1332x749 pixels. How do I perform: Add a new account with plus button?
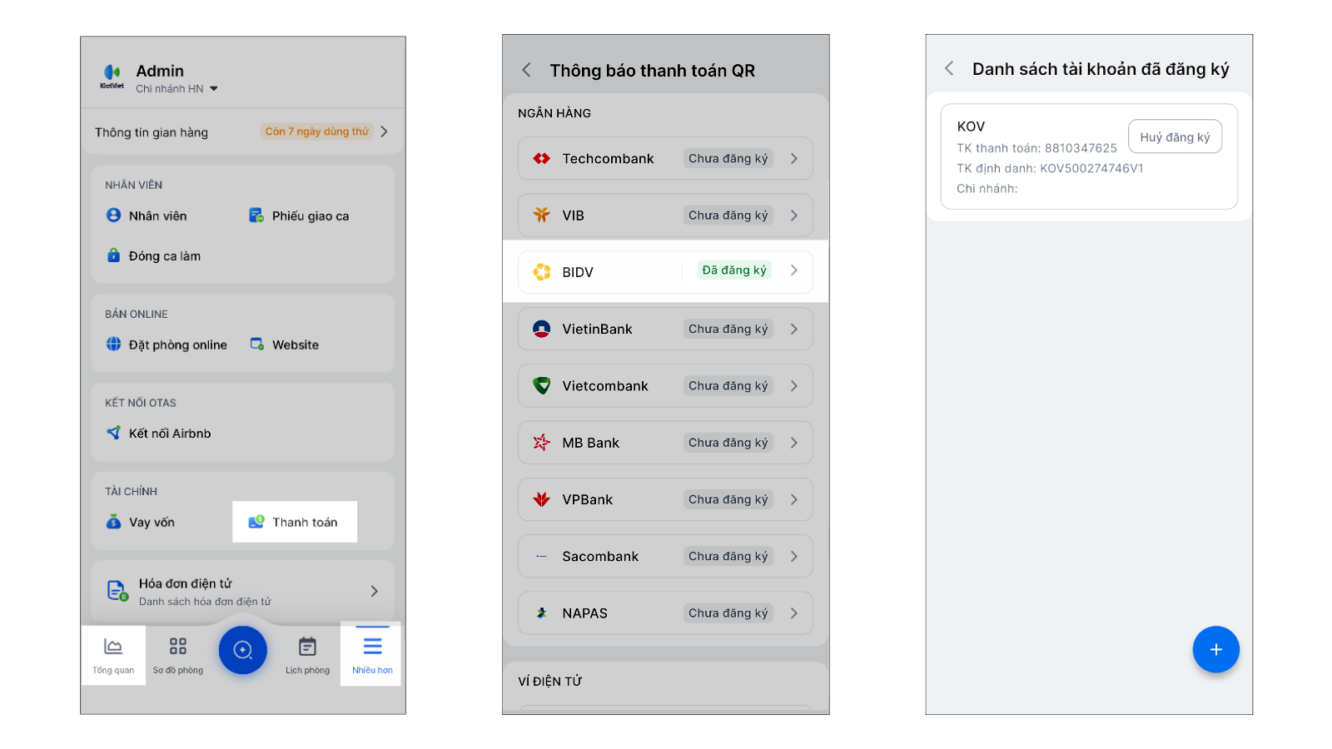pyautogui.click(x=1215, y=649)
